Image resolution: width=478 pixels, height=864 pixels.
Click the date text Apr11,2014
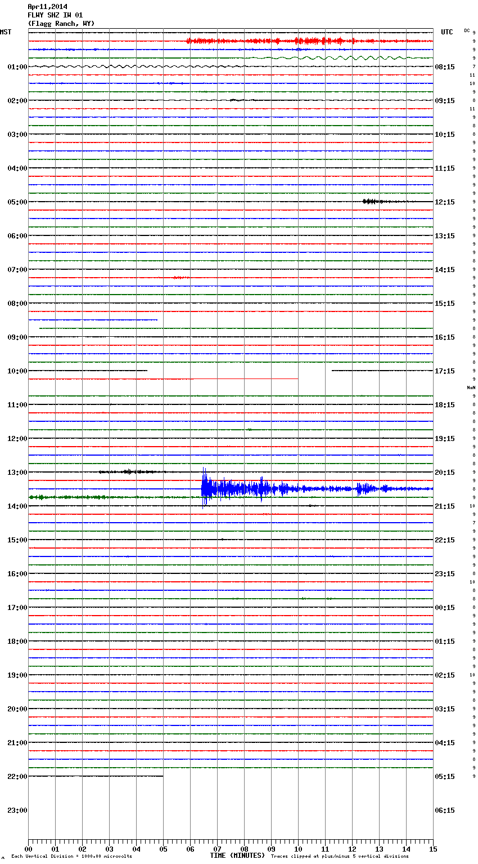click(x=47, y=7)
